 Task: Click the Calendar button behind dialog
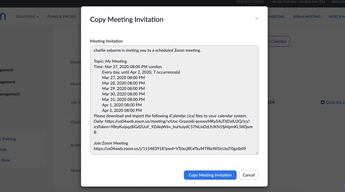279,41
